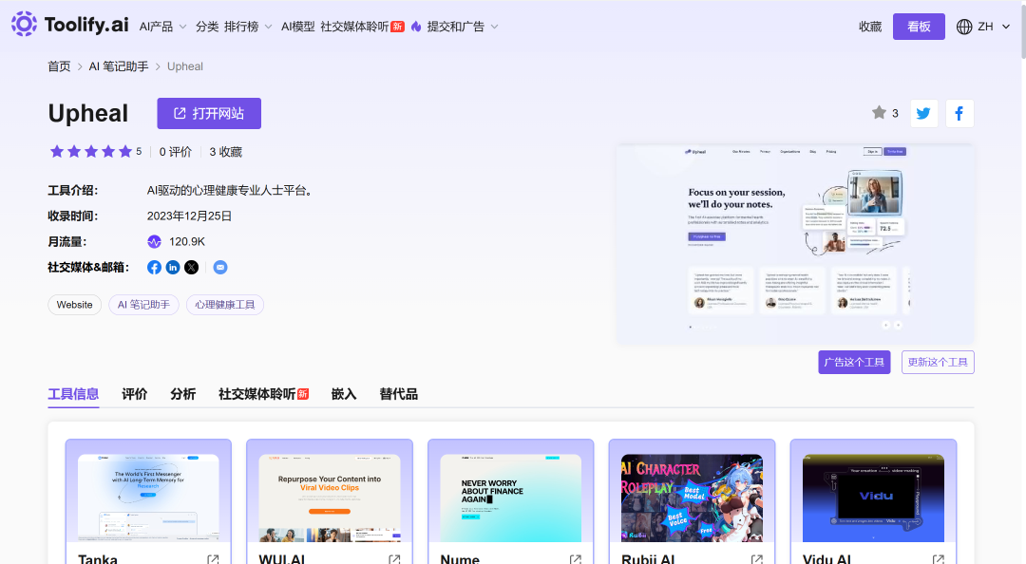Click the 120.9K traffic value

187,241
